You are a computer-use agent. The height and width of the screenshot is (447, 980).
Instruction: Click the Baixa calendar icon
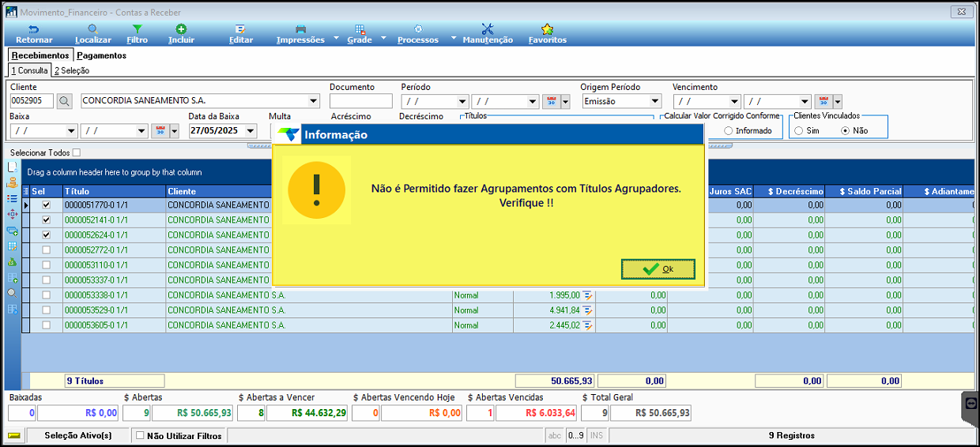click(x=160, y=130)
